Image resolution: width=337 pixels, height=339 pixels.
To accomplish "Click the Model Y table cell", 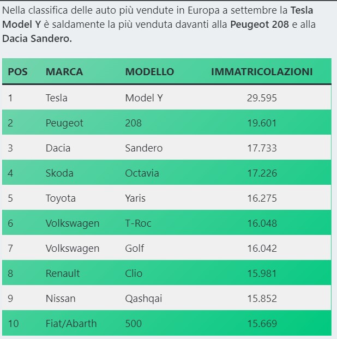I will pos(144,98).
